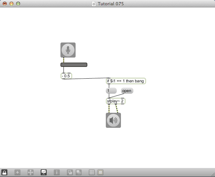Click the '1' message box
Viewport: 215px width, 177px height.
(111, 91)
